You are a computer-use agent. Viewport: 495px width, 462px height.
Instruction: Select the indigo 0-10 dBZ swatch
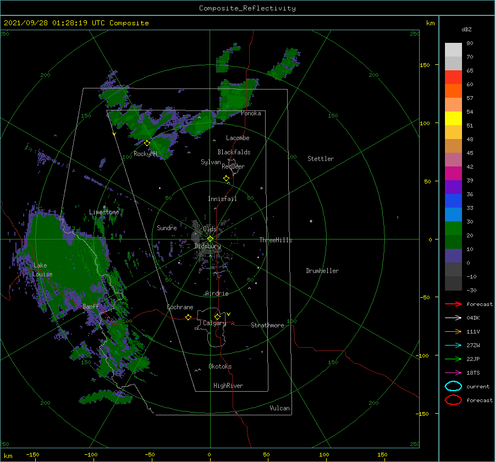pyautogui.click(x=453, y=256)
